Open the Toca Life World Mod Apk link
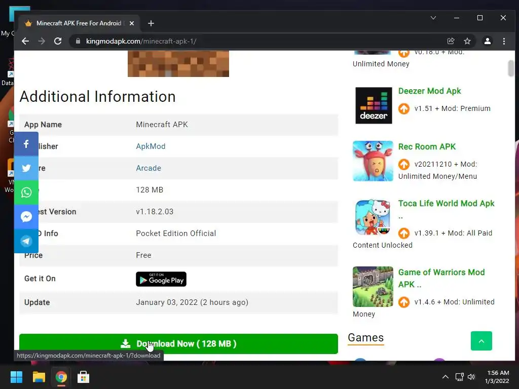 tap(446, 203)
